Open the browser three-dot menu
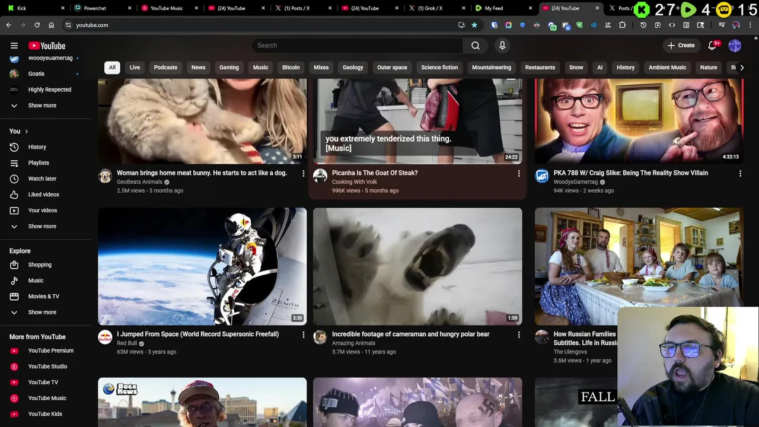This screenshot has height=427, width=759. click(751, 25)
